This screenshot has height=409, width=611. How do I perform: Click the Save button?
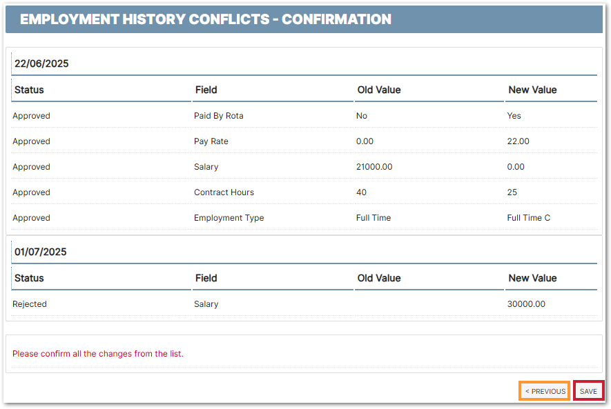[588, 391]
